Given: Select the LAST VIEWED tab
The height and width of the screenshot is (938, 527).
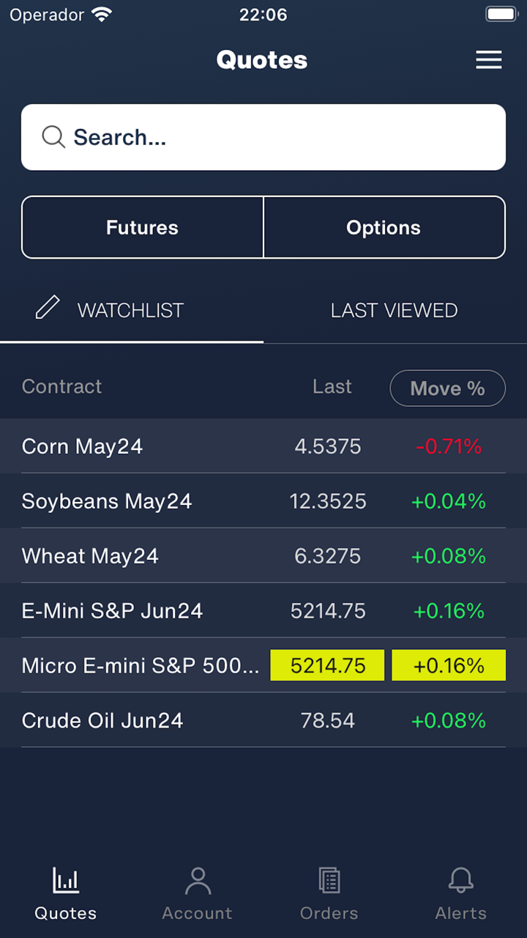Looking at the screenshot, I should [x=394, y=311].
